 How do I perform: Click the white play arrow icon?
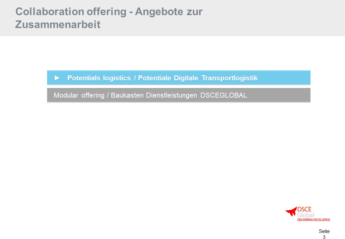57,78
